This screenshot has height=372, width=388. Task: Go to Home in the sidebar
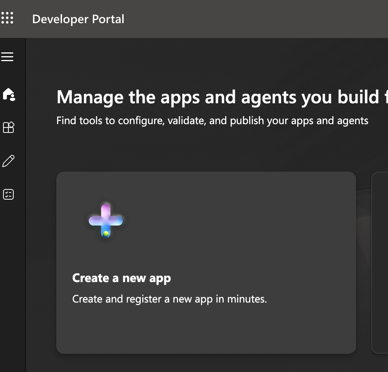coord(9,95)
